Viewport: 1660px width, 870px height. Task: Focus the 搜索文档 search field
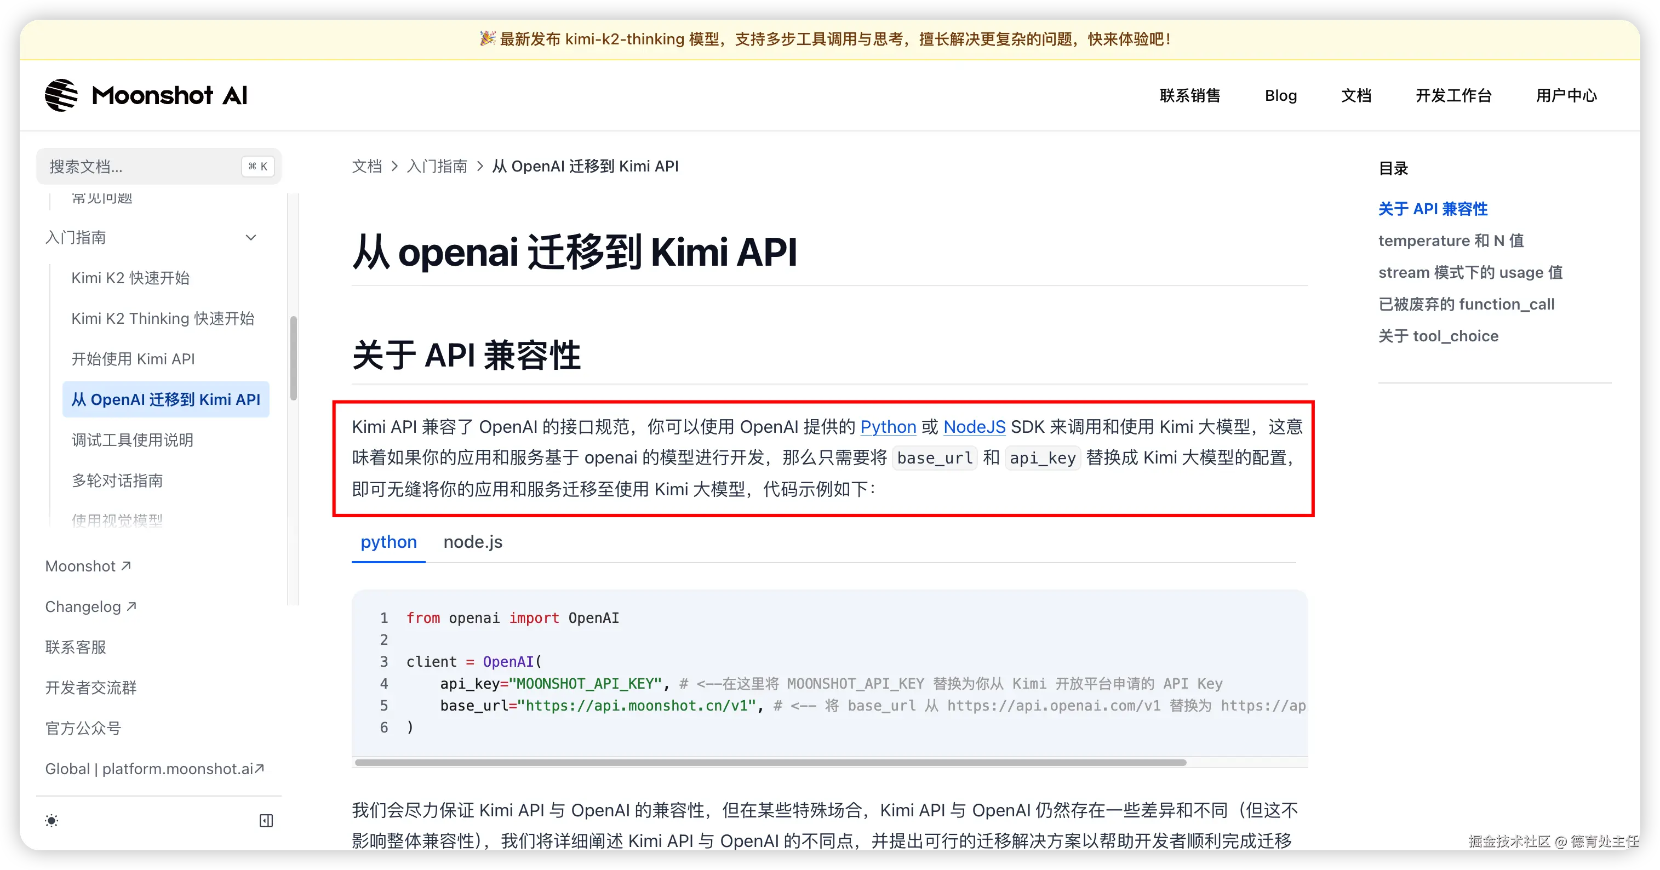[x=158, y=166]
